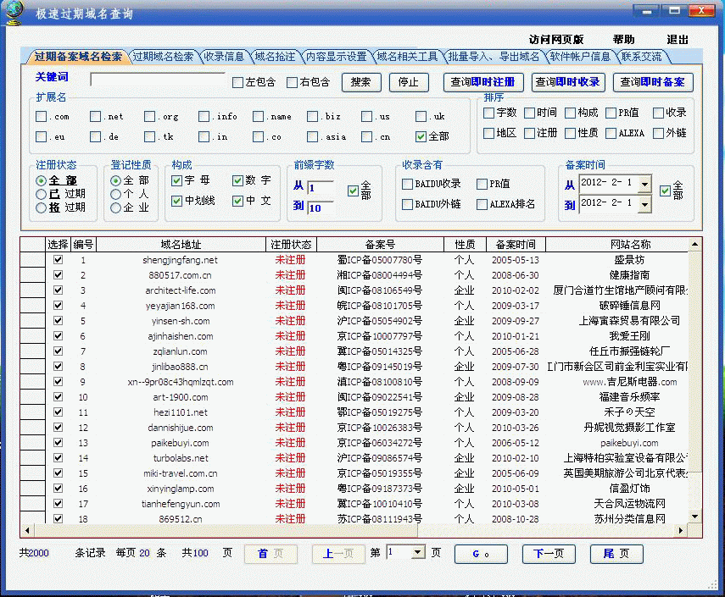Image resolution: width=725 pixels, height=597 pixels.
Task: Enable sorting by 字数
Action: click(488, 113)
